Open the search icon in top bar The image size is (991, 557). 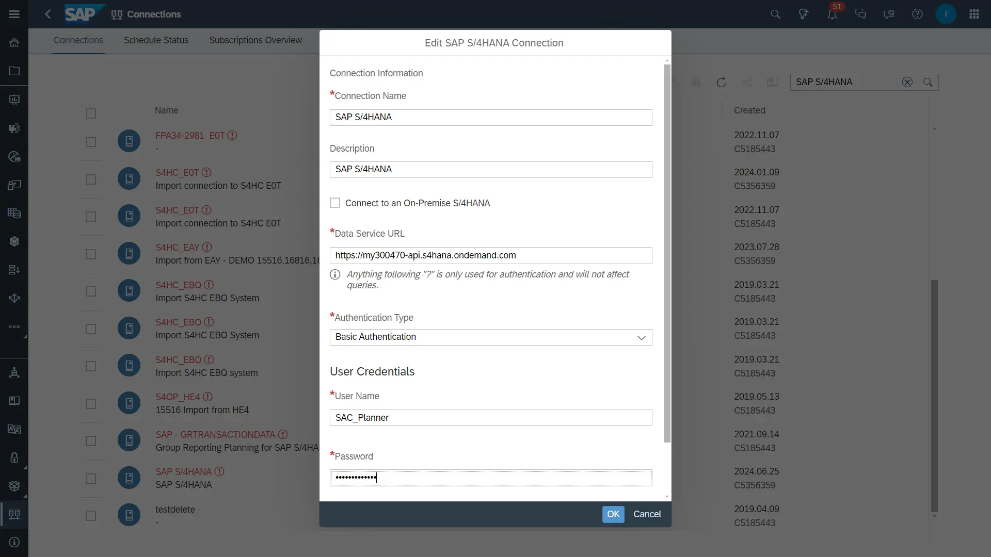coord(775,14)
